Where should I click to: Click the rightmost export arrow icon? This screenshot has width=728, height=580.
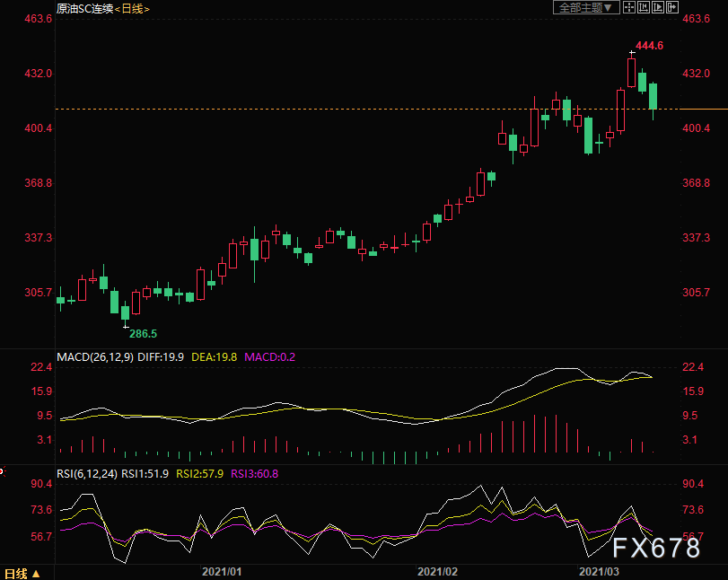point(672,7)
